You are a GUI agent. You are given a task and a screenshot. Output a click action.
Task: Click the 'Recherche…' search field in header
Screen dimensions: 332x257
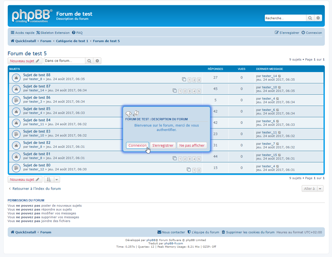(285, 18)
